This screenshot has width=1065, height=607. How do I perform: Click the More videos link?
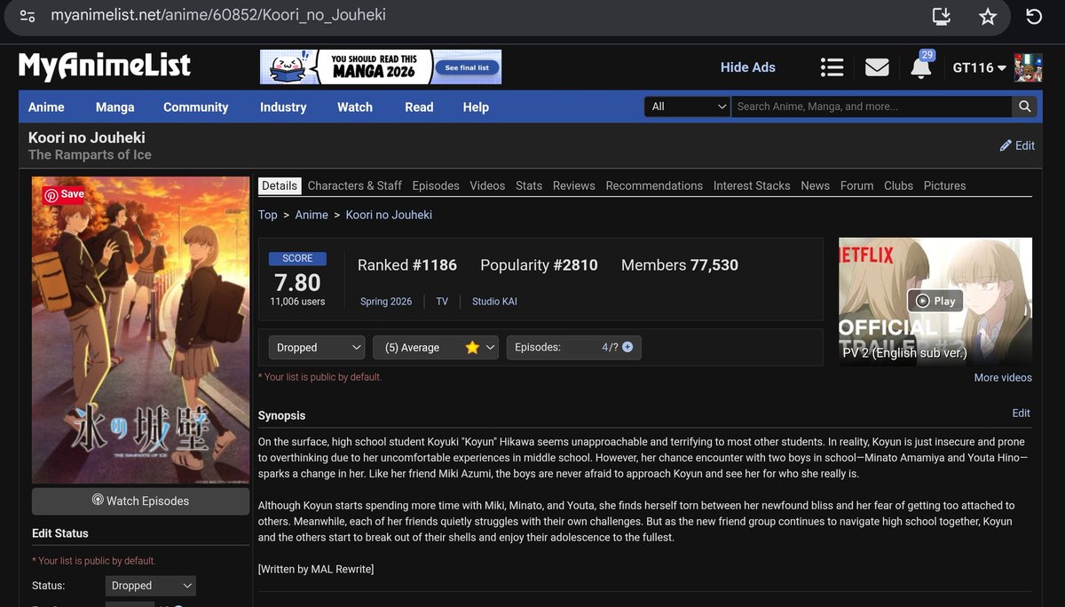click(x=1003, y=377)
